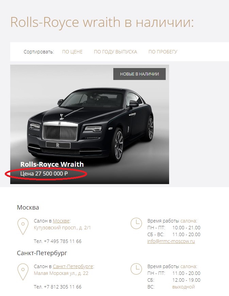Sort by mileage using ПО ПРОБЕГУ
The image size is (229, 296).
[x=163, y=52]
